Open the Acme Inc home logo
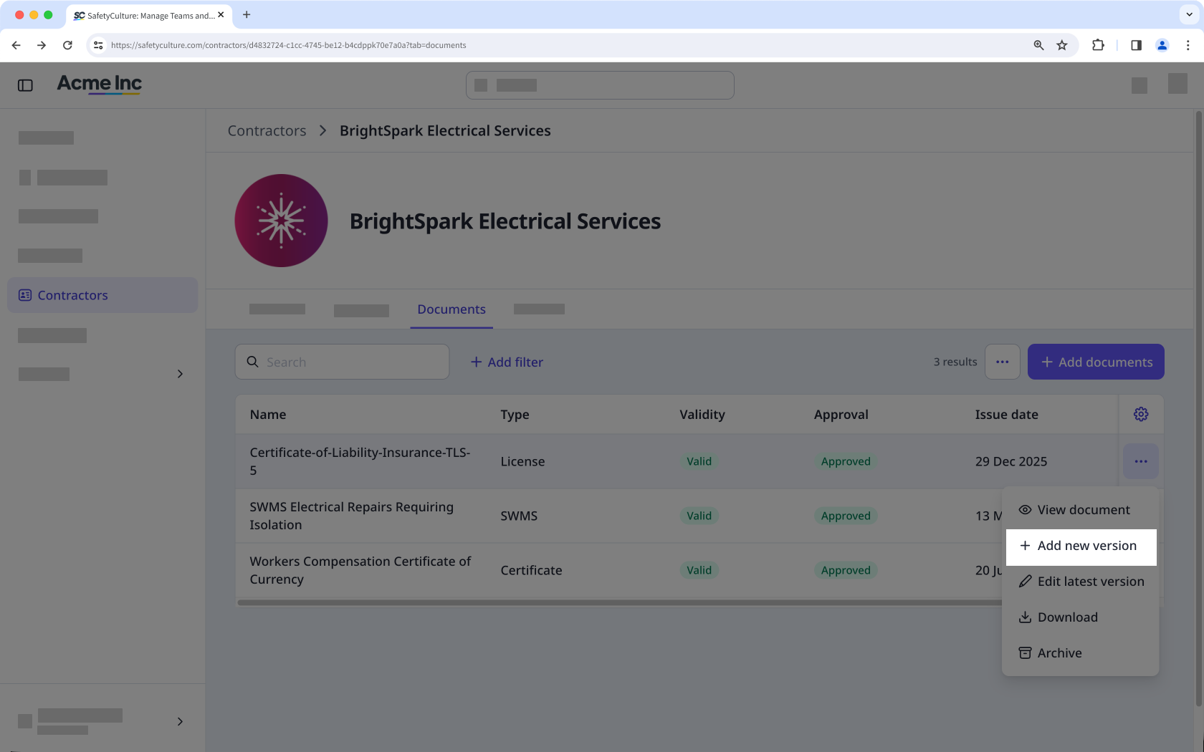 click(x=100, y=85)
